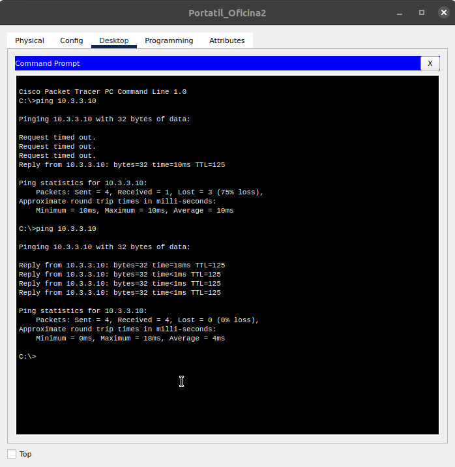Go to the Programming tab
Image resolution: width=455 pixels, height=467 pixels.
[x=169, y=40]
